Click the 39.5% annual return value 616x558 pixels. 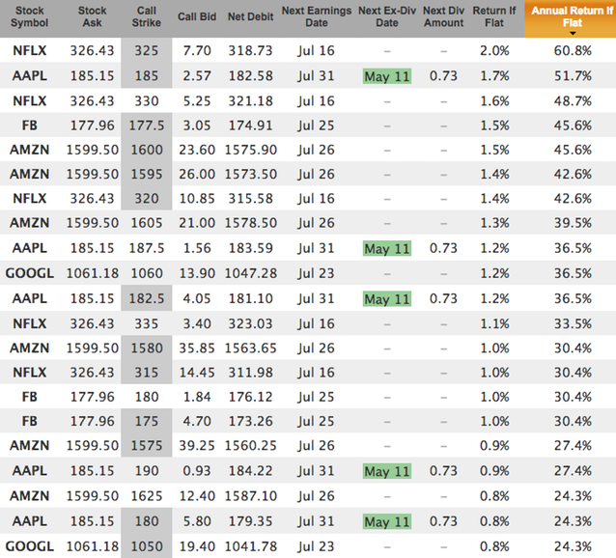coord(573,223)
